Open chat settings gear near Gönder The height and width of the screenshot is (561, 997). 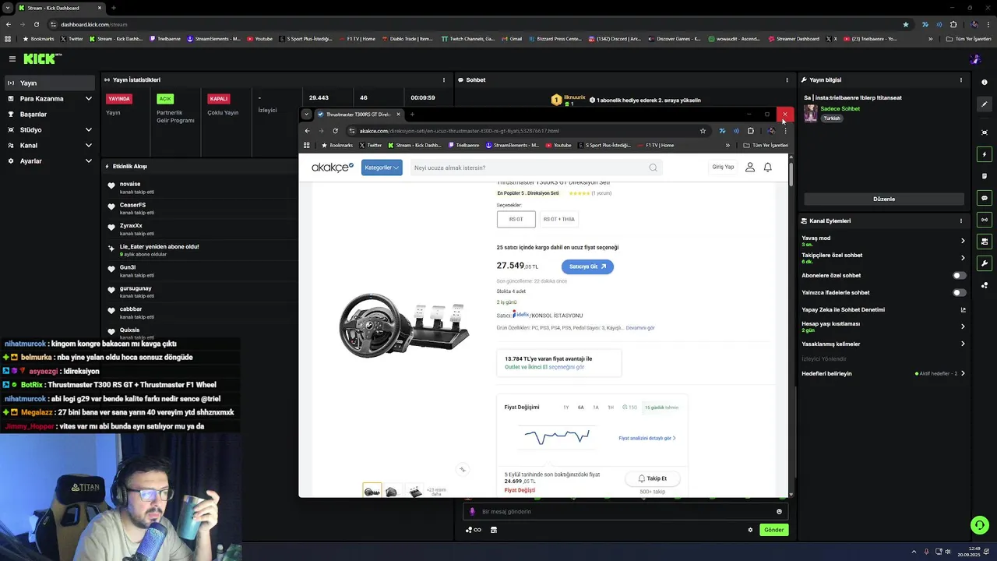click(x=750, y=530)
